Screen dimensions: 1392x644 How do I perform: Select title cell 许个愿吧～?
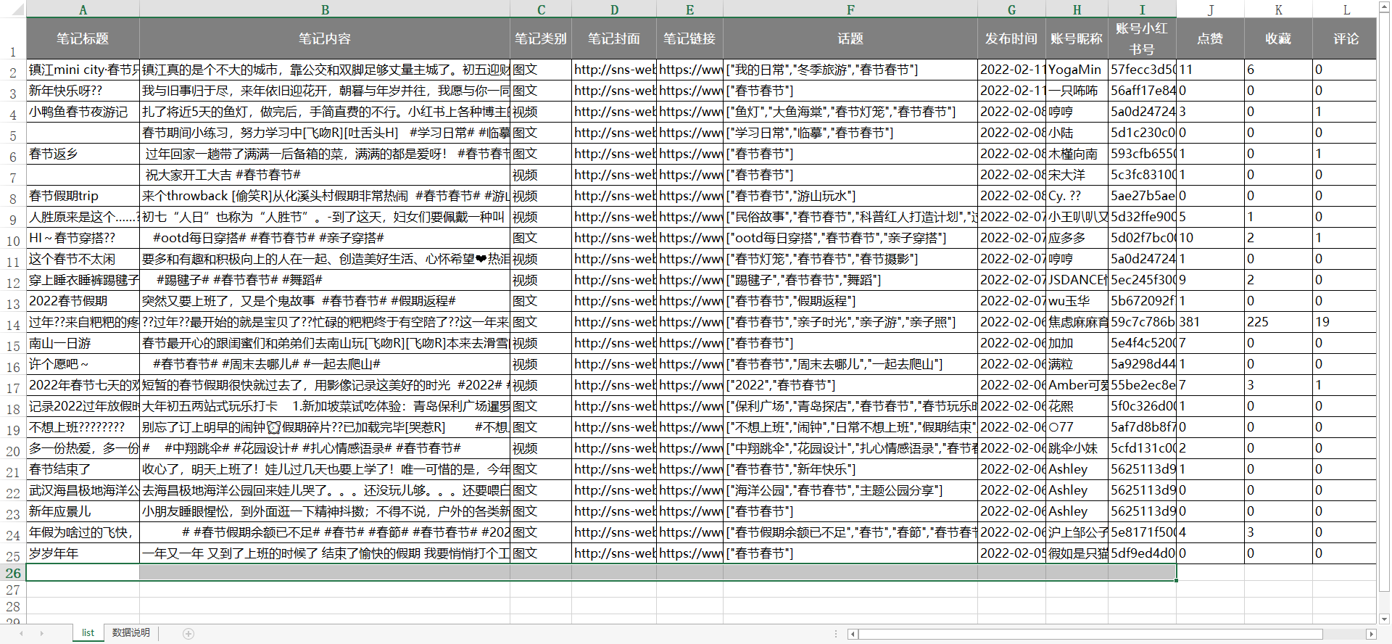pos(83,364)
